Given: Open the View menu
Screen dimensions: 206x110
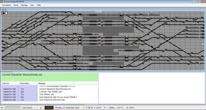Looking at the screenshot, I should click(32, 5).
